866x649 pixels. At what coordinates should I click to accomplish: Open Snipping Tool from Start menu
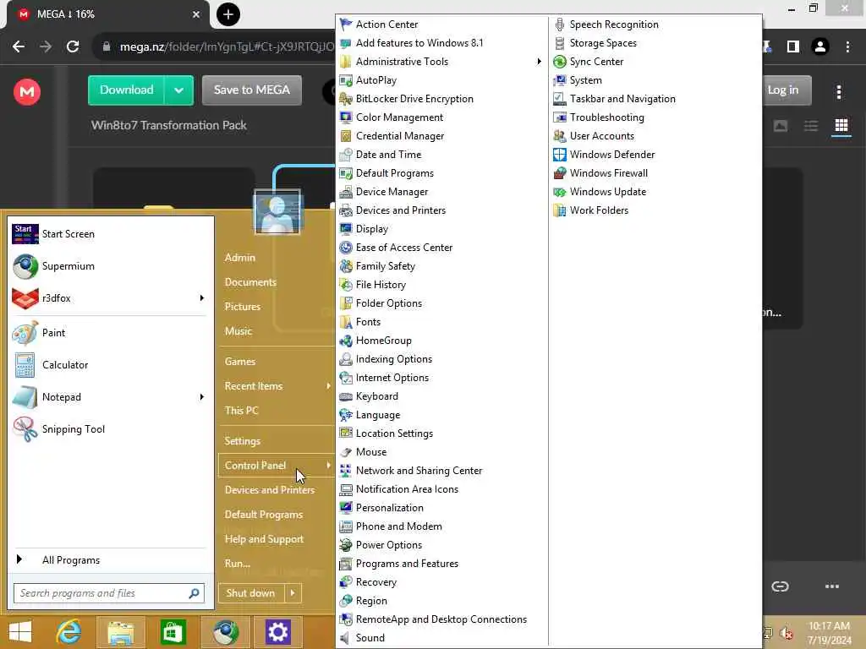click(x=109, y=429)
